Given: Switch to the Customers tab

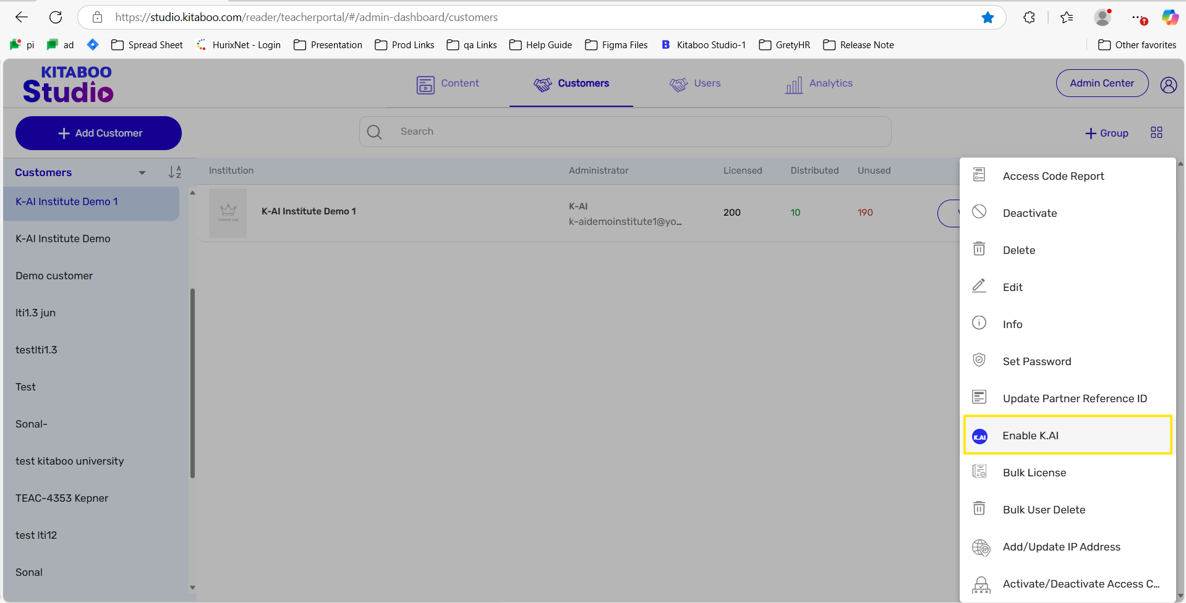Looking at the screenshot, I should tap(571, 84).
